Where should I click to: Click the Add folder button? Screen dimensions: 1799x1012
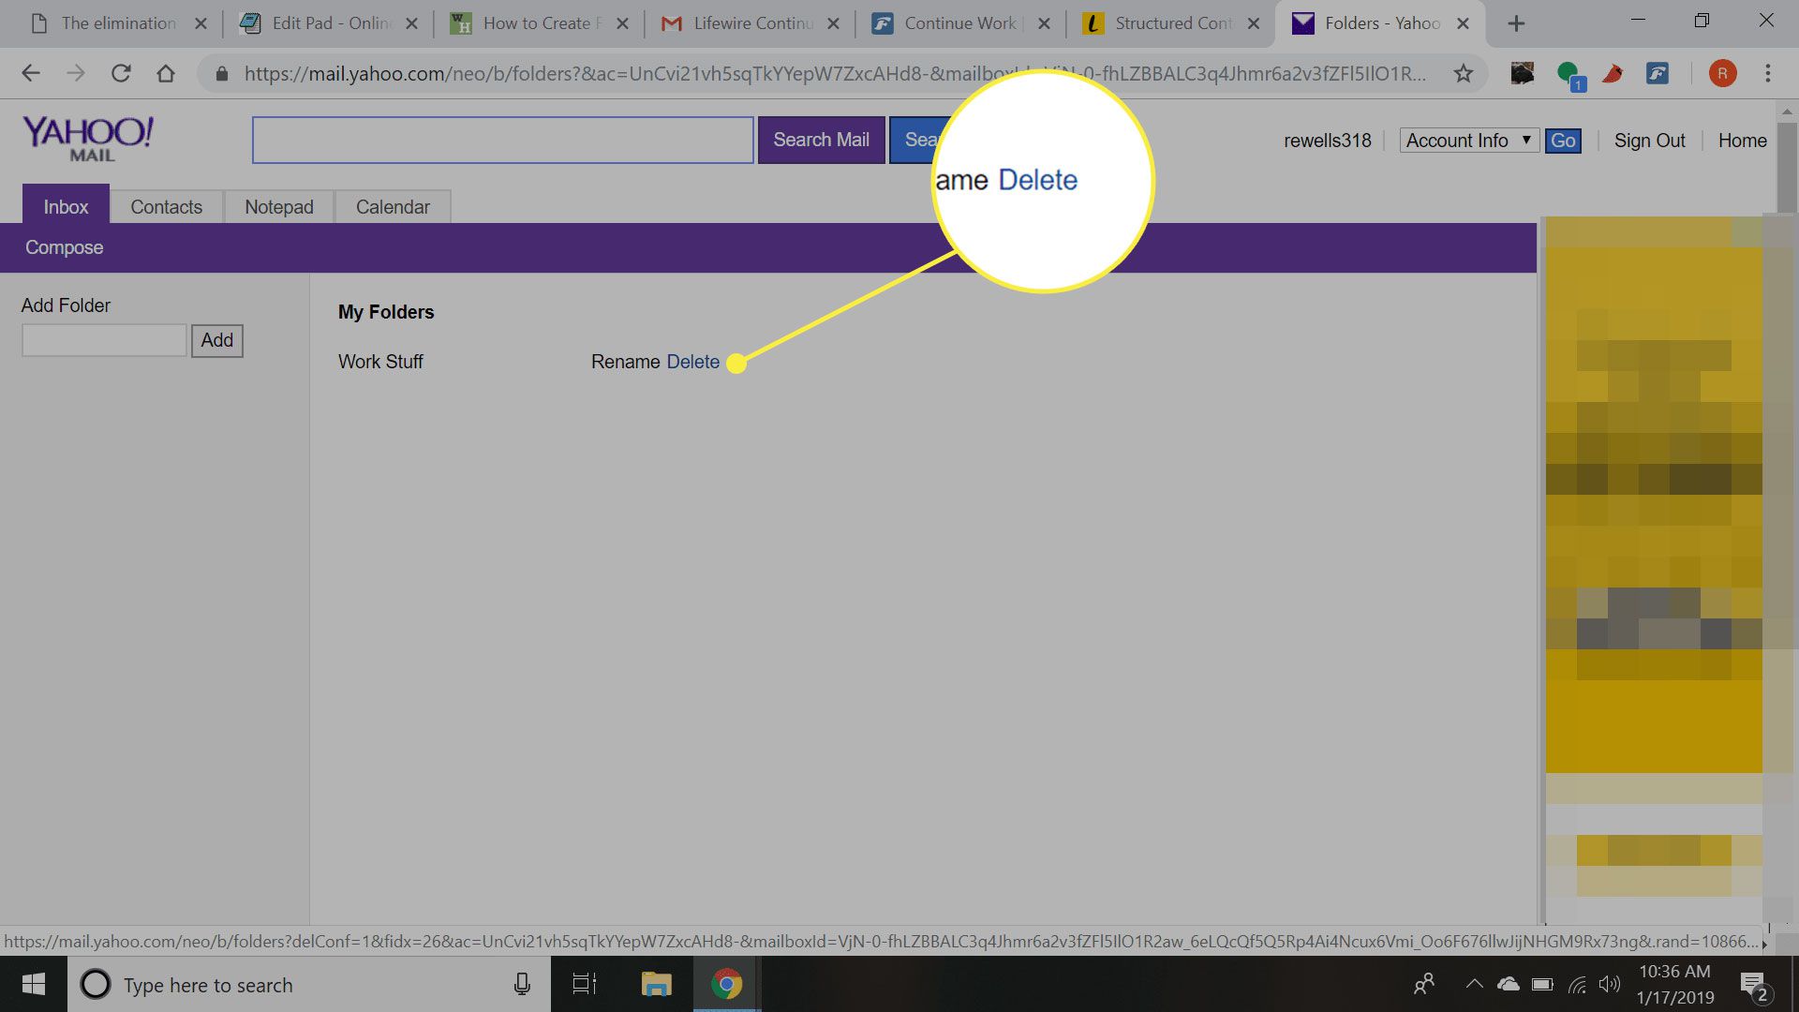[x=216, y=340]
